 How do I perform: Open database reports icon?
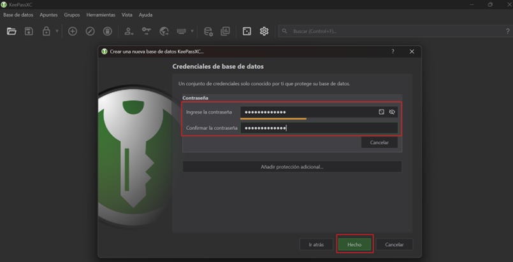pos(226,31)
